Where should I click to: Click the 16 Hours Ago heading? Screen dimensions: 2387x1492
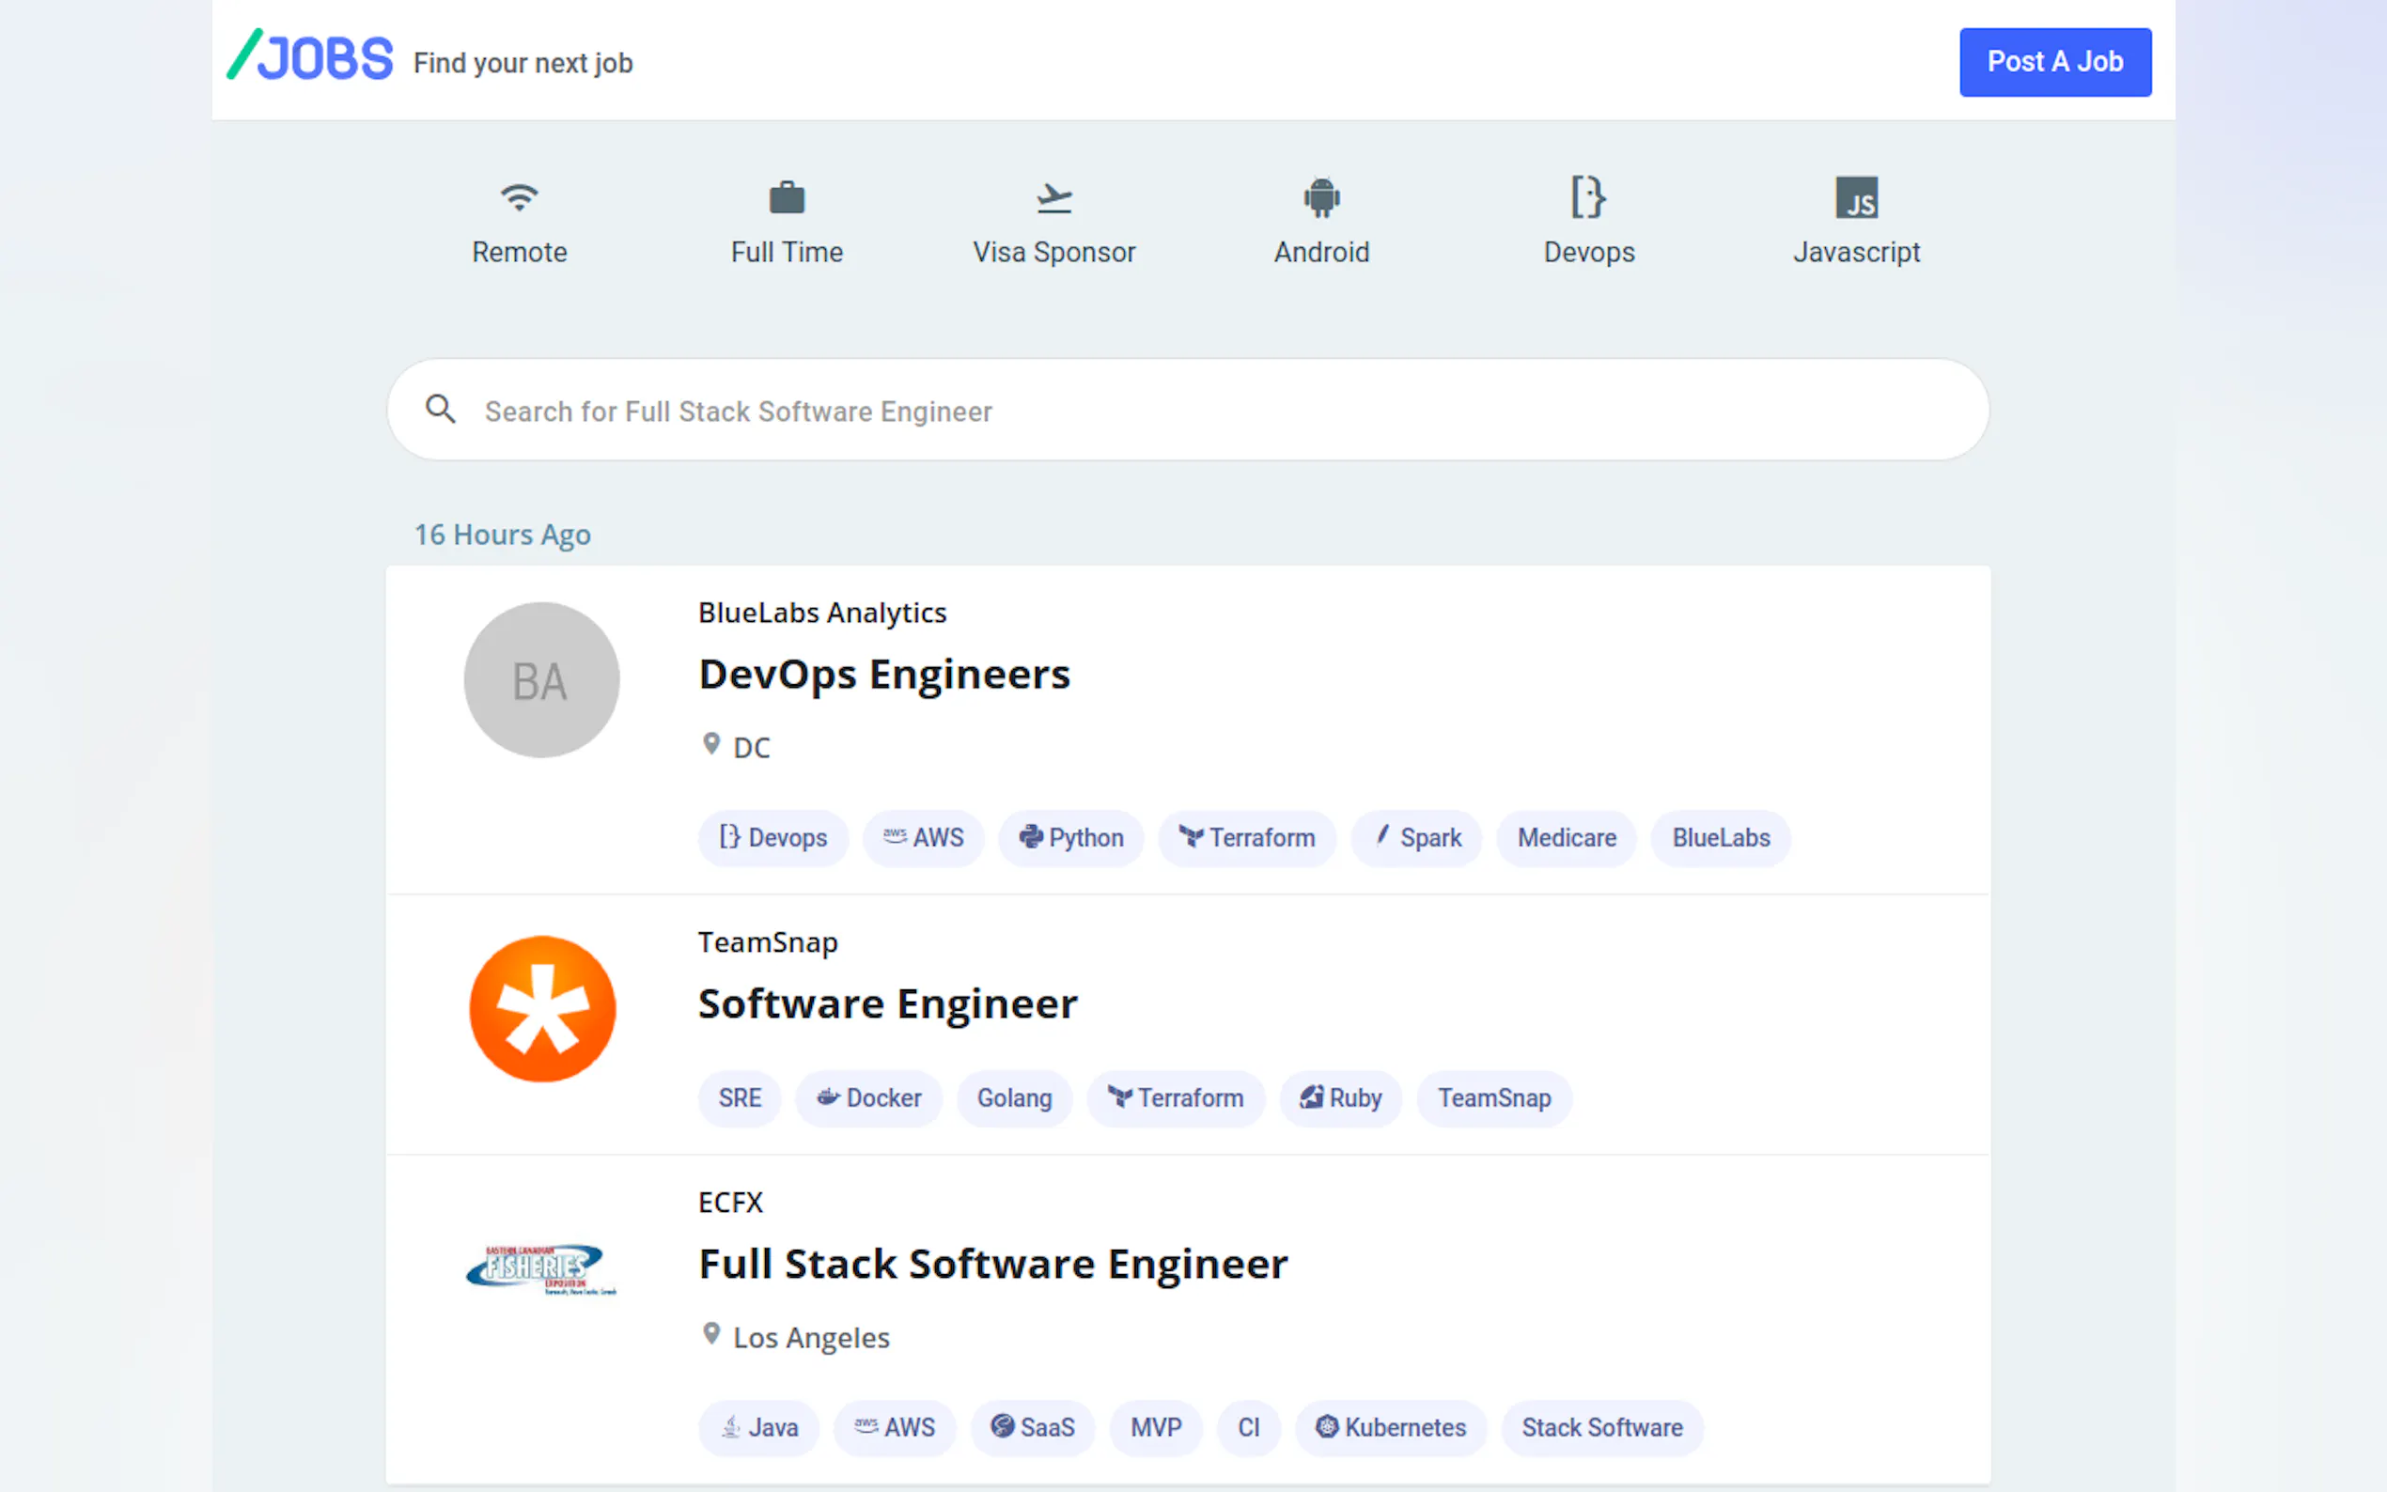pyautogui.click(x=502, y=535)
